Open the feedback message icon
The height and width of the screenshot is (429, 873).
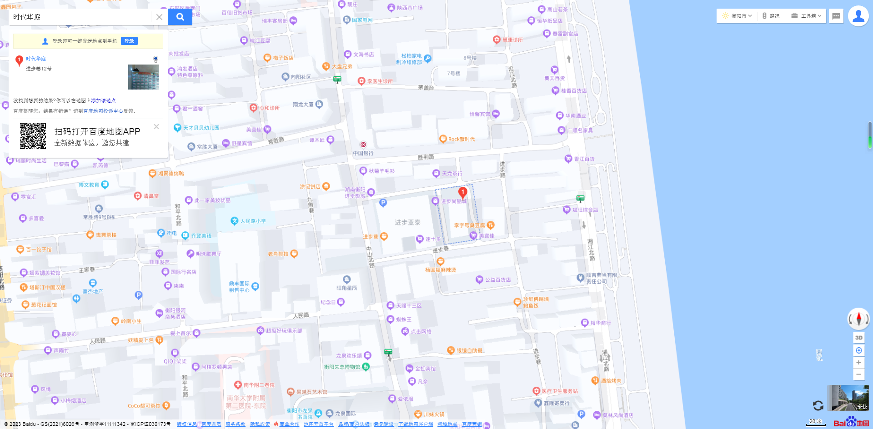[836, 16]
